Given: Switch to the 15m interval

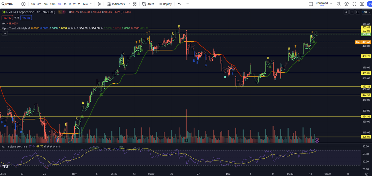Looking at the screenshot, I should pyautogui.click(x=53, y=4).
